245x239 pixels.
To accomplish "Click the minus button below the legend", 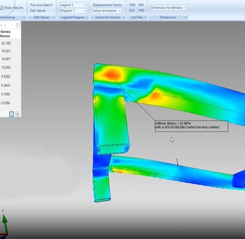I will click(12, 114).
